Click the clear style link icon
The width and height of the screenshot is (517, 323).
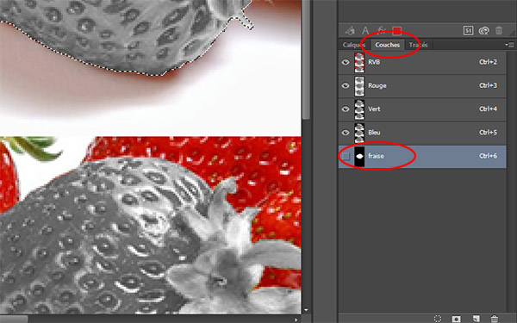[x=483, y=31]
